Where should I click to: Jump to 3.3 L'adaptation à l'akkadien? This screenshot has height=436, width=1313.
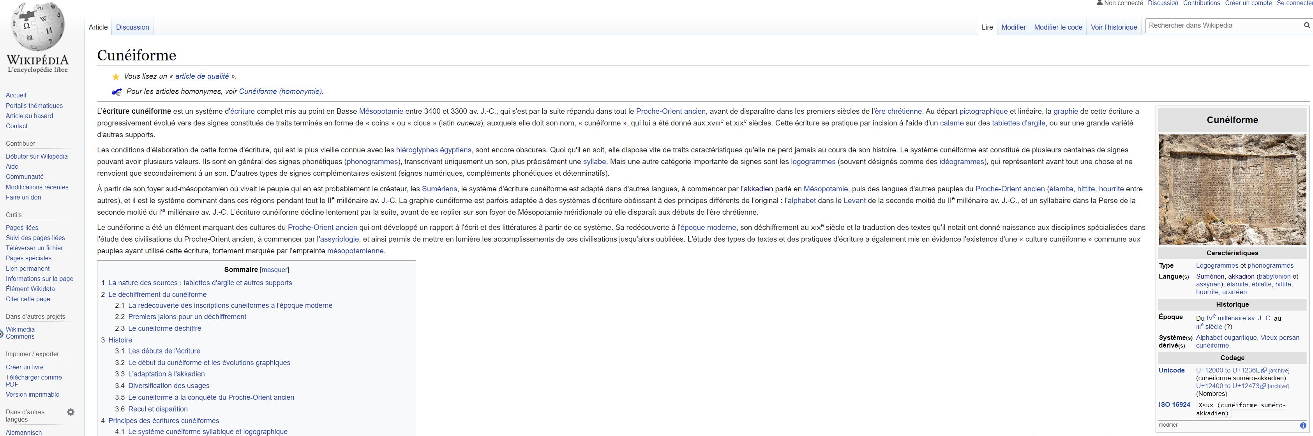point(167,374)
